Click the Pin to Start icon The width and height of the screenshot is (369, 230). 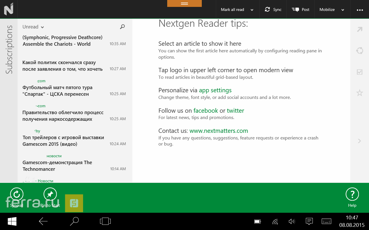click(x=50, y=194)
